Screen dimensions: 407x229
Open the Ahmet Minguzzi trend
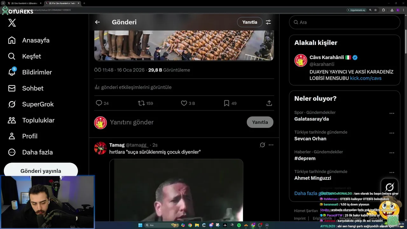click(x=313, y=178)
